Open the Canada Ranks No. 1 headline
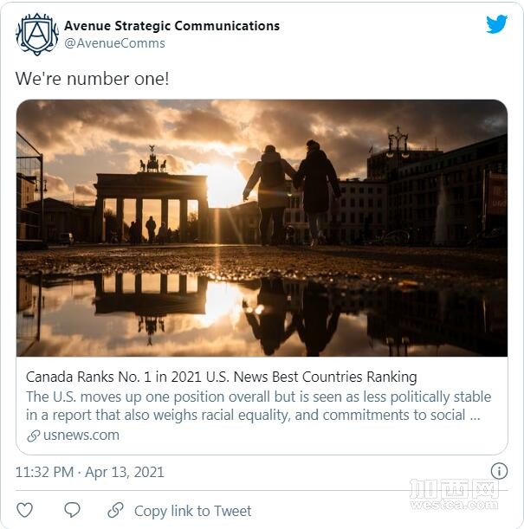 [222, 377]
